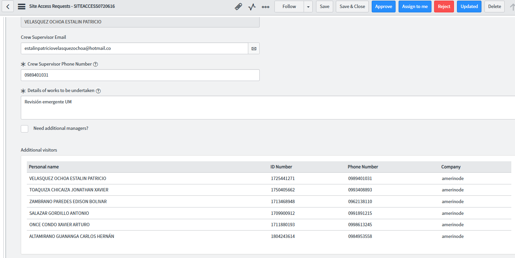Click ID number 1804243614
Screen dimensions: 515x258
283,237
